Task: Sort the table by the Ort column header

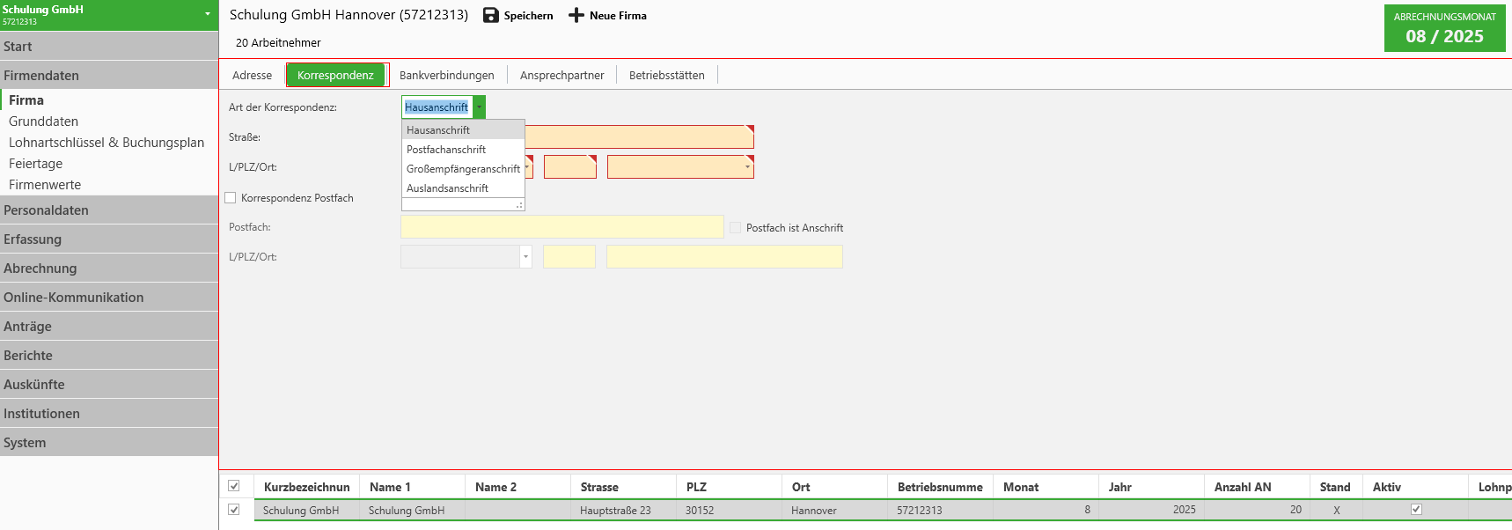Action: click(801, 487)
